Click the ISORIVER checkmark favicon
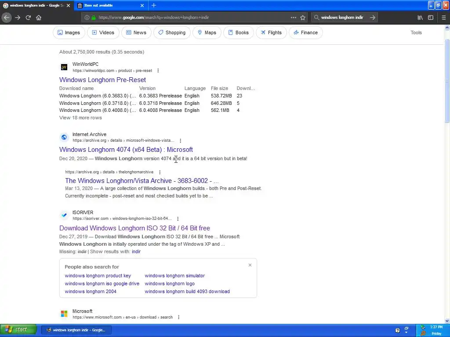This screenshot has height=337, width=450. coord(64,215)
